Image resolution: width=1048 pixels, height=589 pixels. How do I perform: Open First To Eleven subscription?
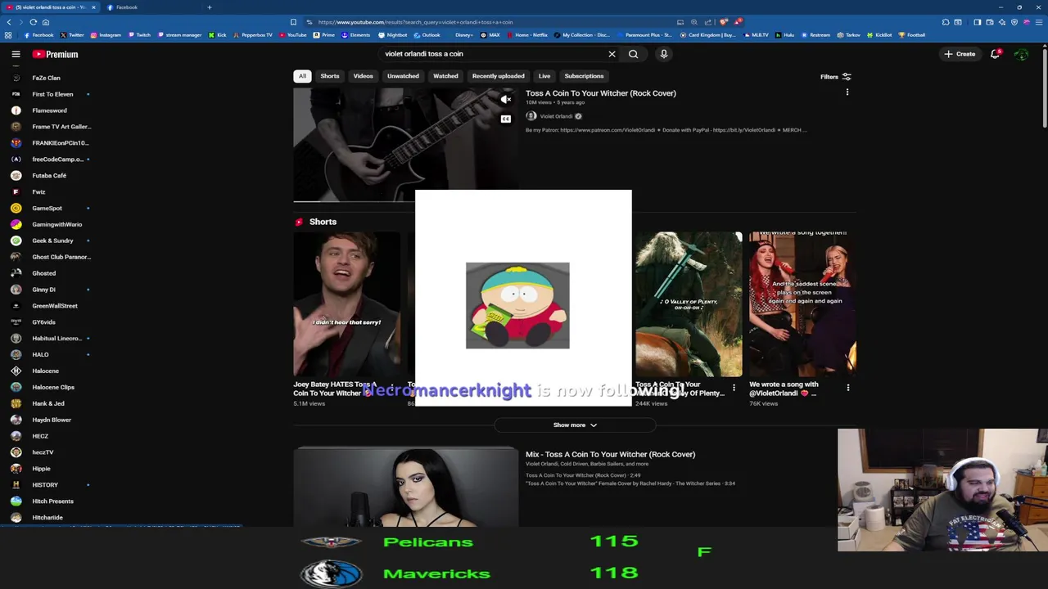tap(52, 94)
